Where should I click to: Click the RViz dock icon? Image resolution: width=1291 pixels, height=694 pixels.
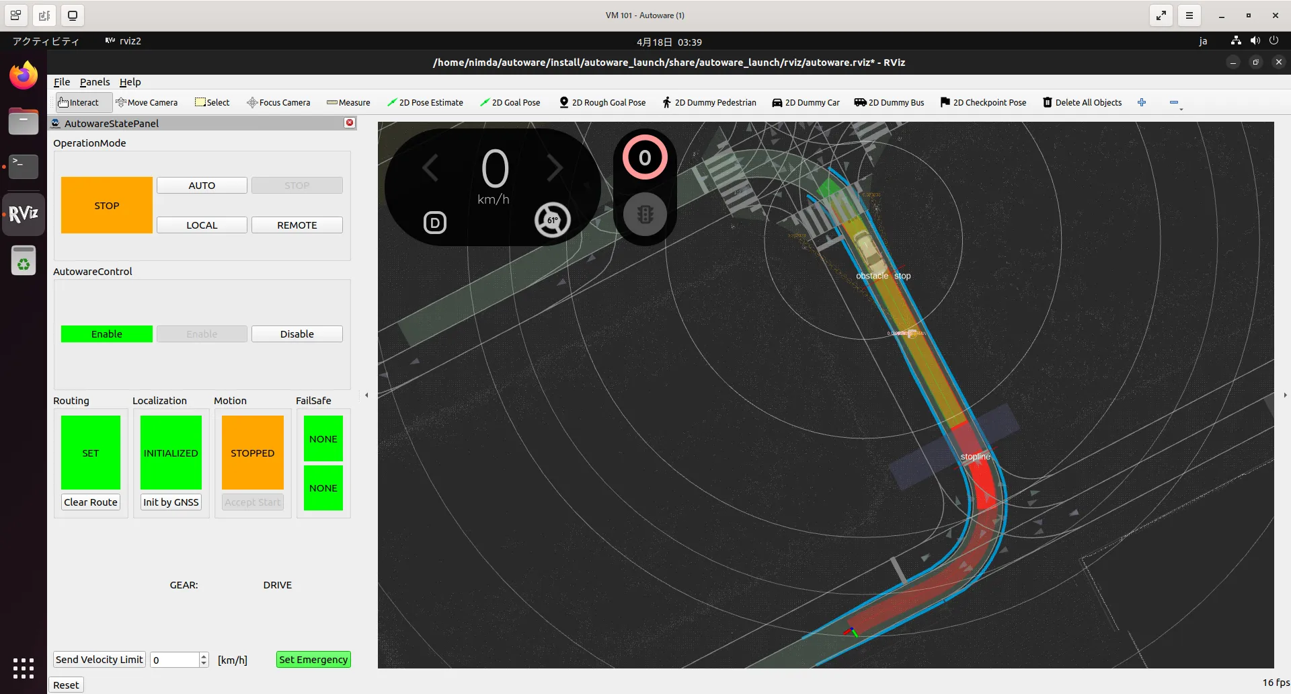coord(24,214)
